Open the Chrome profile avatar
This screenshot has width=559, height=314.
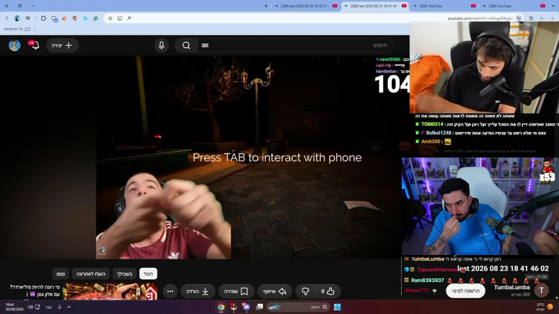point(17,18)
